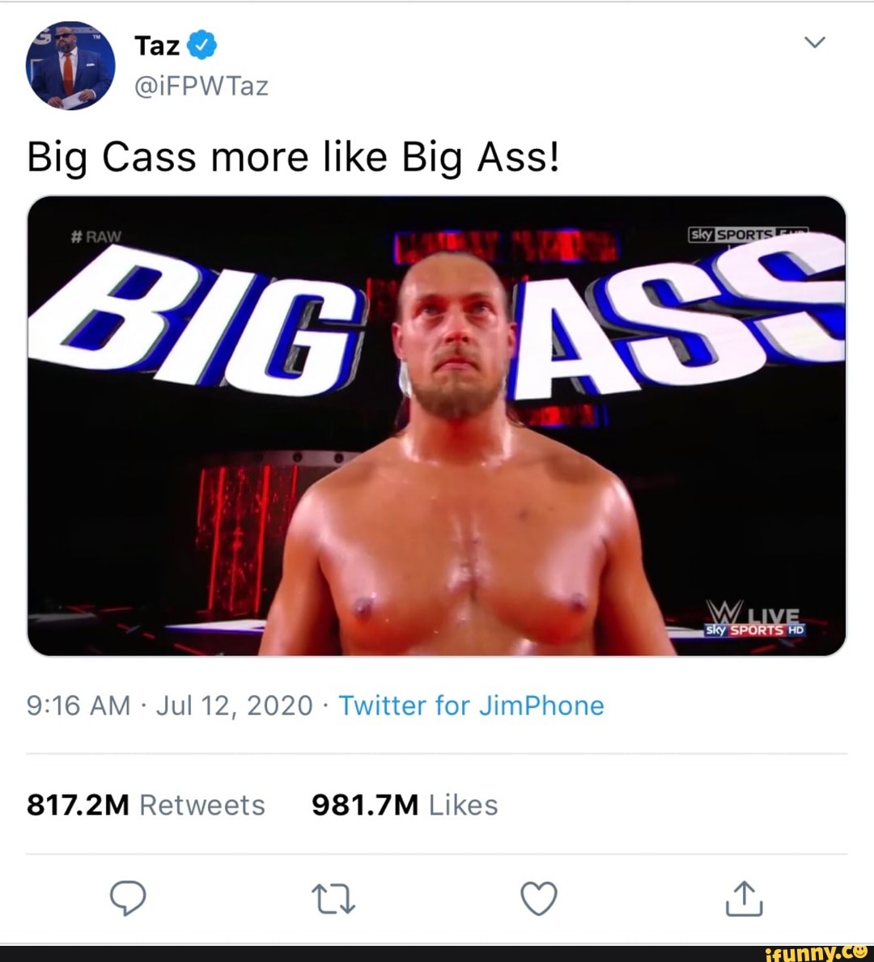
Task: Retweet this post using the arrows icon
Action: coord(333,898)
